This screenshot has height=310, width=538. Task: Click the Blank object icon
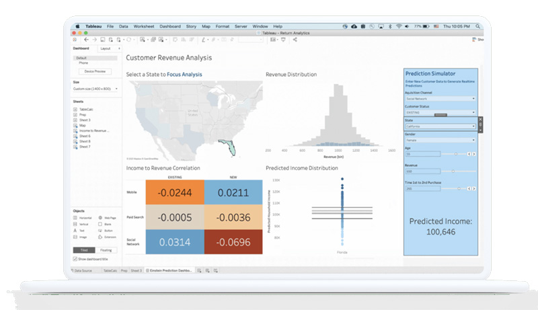pos(100,224)
